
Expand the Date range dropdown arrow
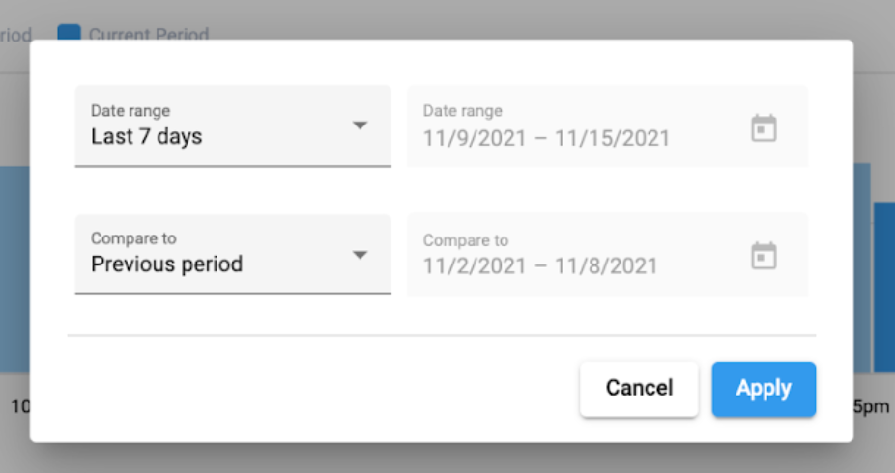[x=360, y=125]
